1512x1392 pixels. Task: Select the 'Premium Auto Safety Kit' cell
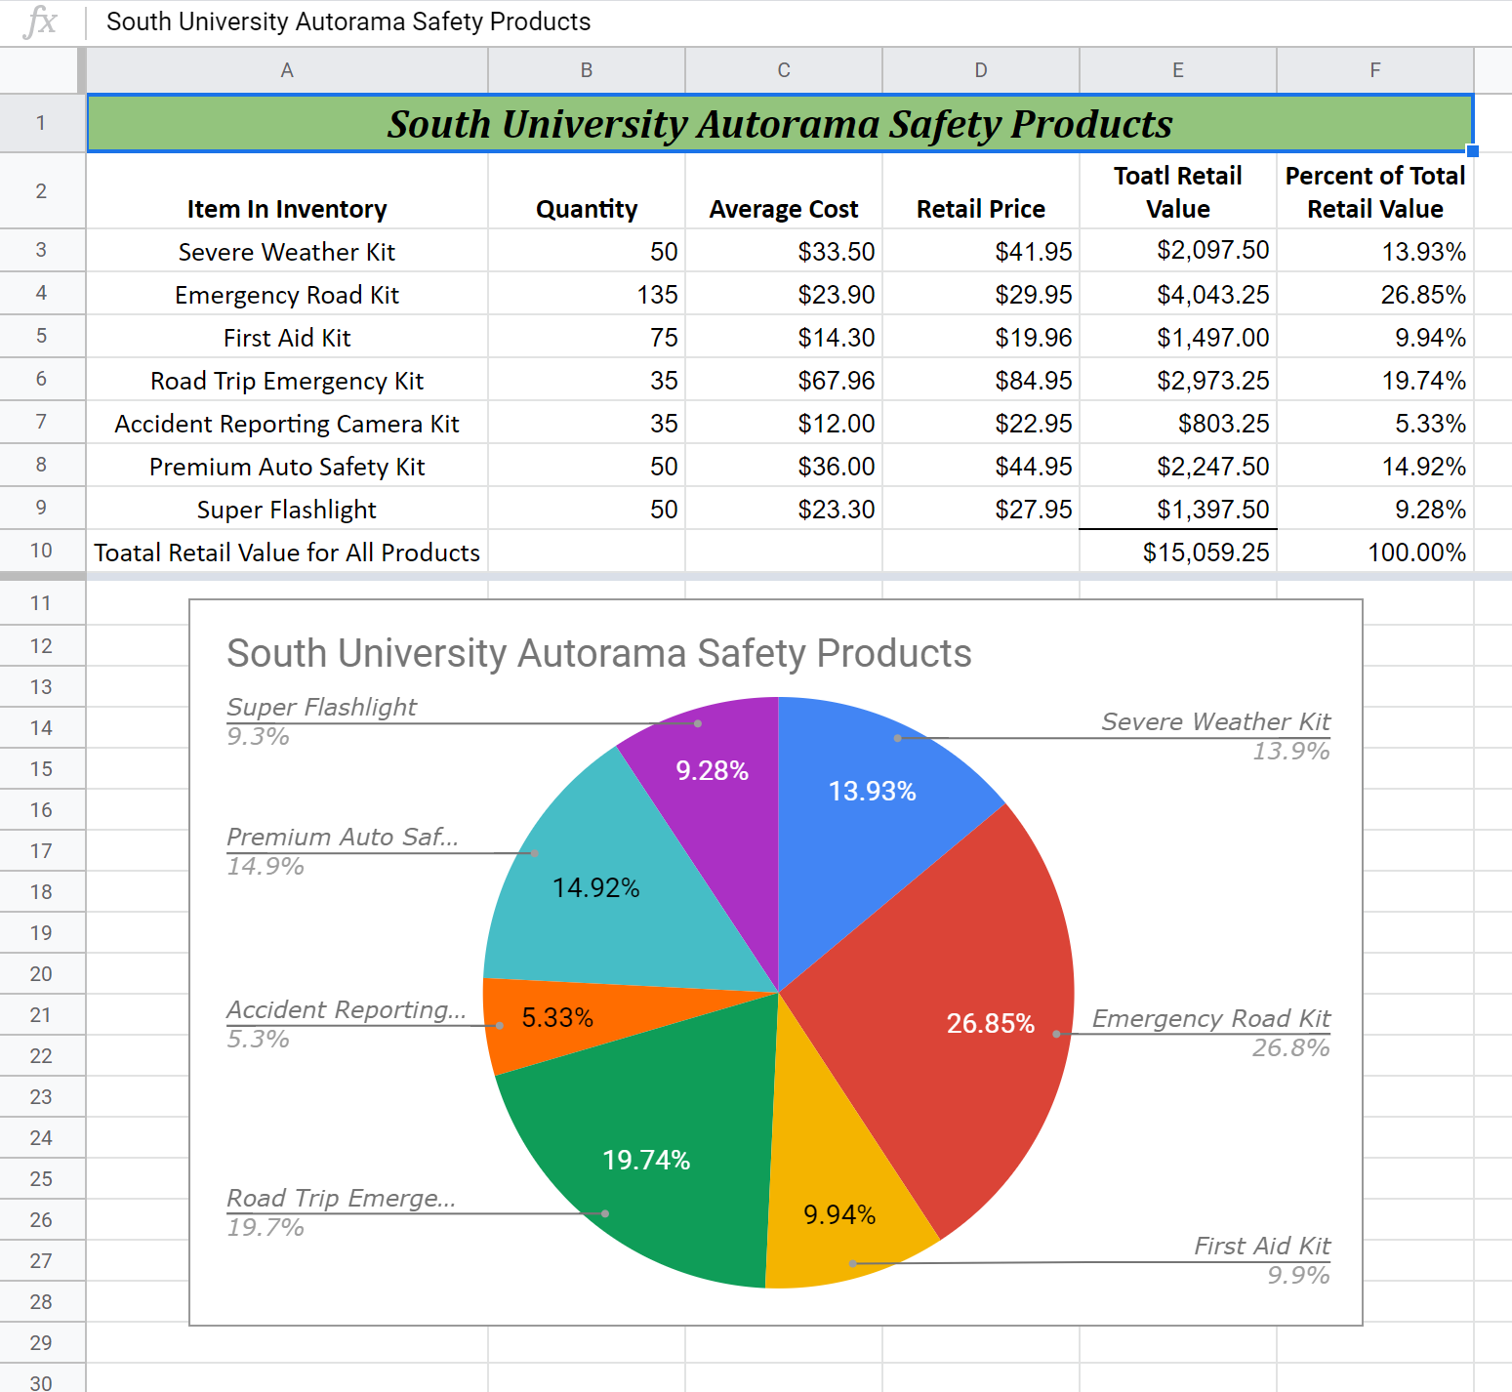click(x=287, y=466)
